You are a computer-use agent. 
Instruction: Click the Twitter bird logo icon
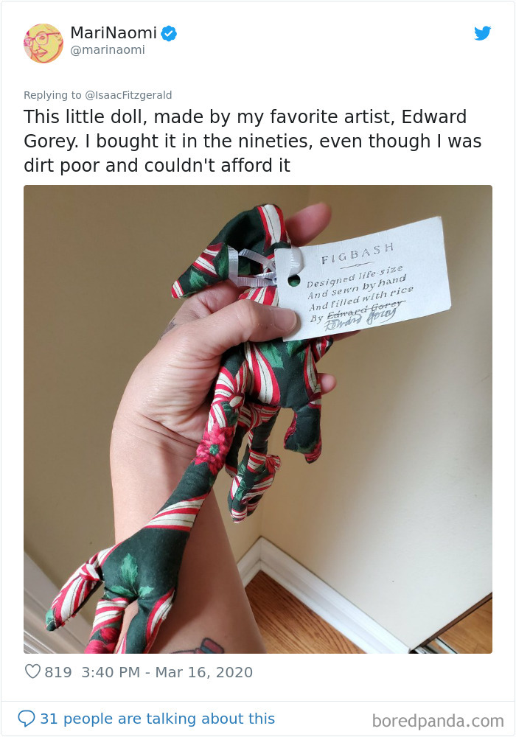point(482,33)
